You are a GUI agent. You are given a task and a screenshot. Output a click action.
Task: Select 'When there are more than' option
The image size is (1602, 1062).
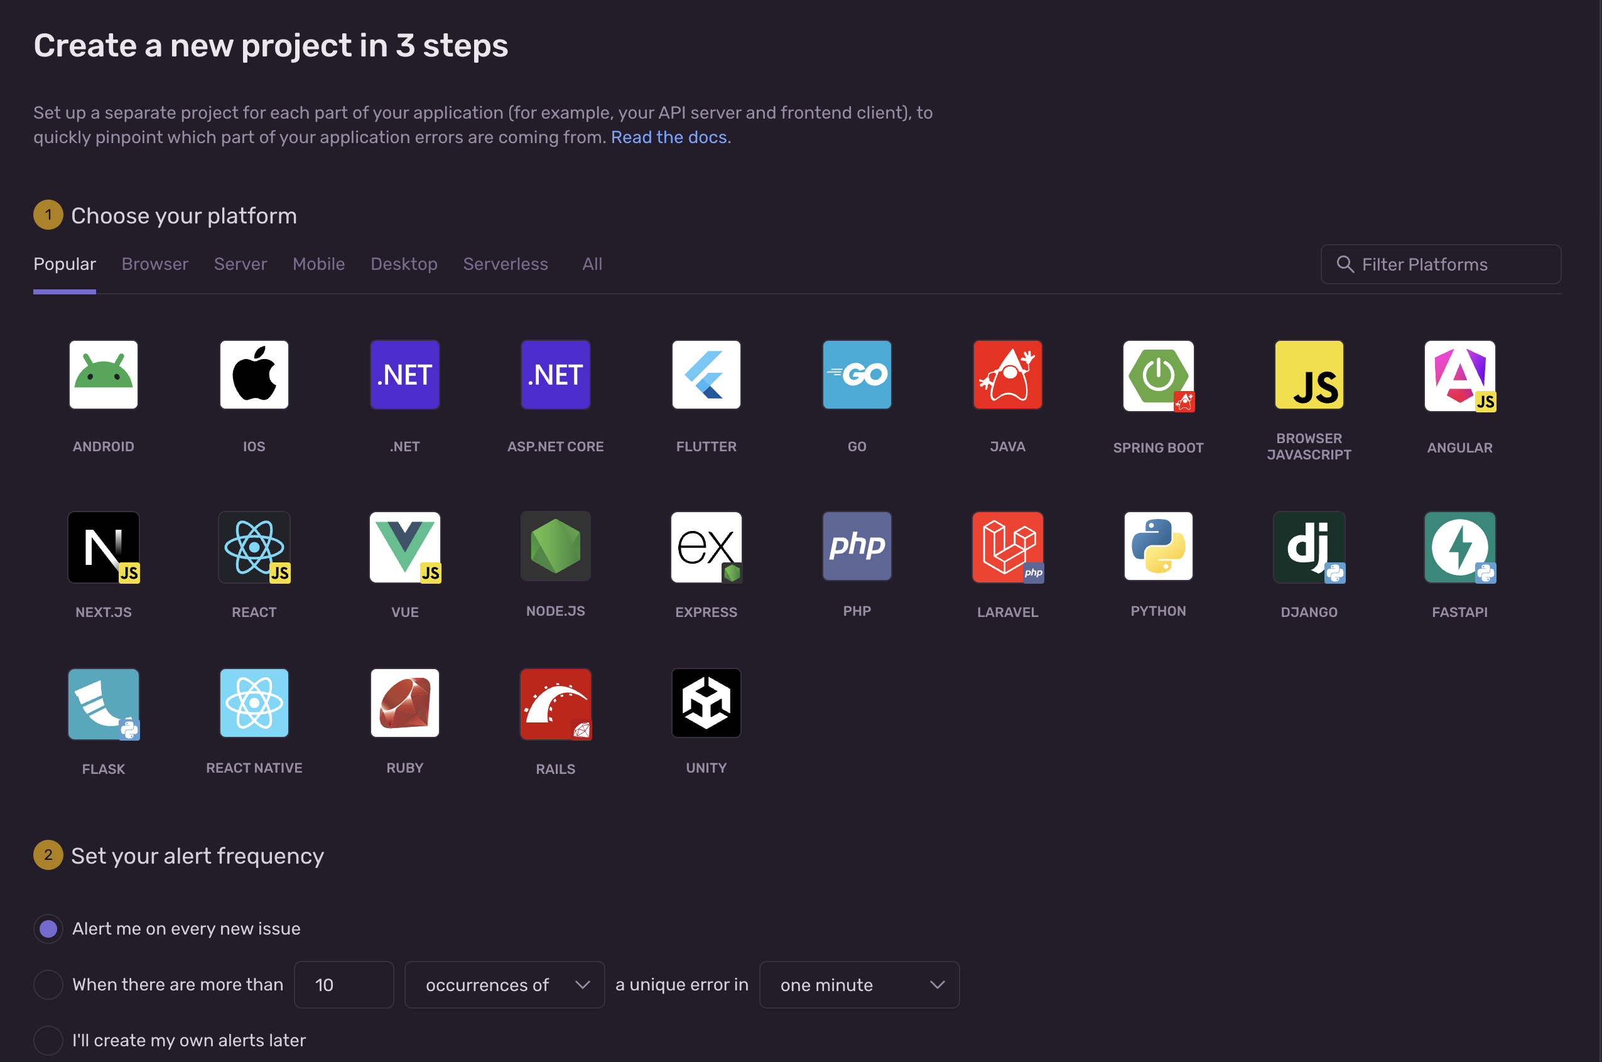[x=48, y=984]
